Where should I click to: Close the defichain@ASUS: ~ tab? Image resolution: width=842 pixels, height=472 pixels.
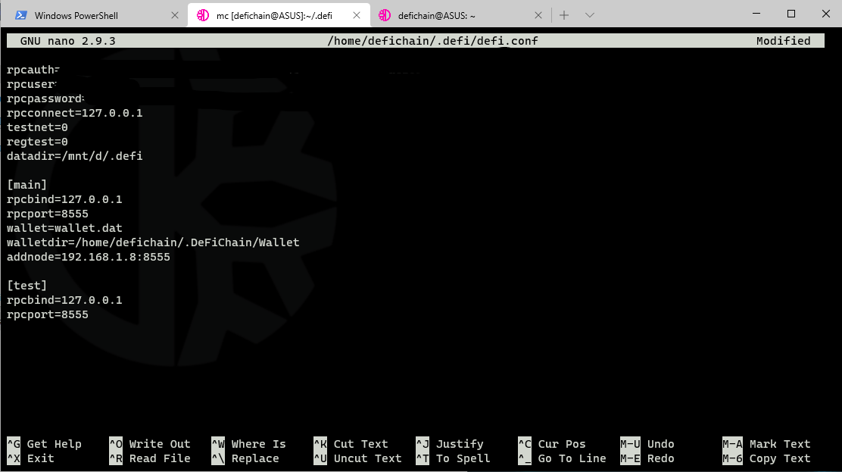coord(538,16)
